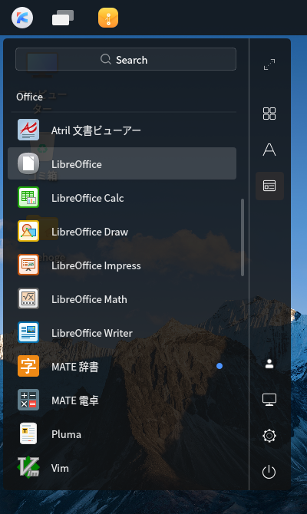Open 'LibreOffice Writer' label
This screenshot has height=514, width=307.
[92, 333]
